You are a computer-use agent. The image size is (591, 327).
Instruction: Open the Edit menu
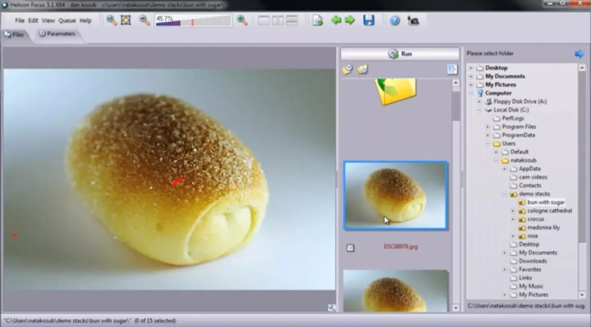(x=33, y=20)
